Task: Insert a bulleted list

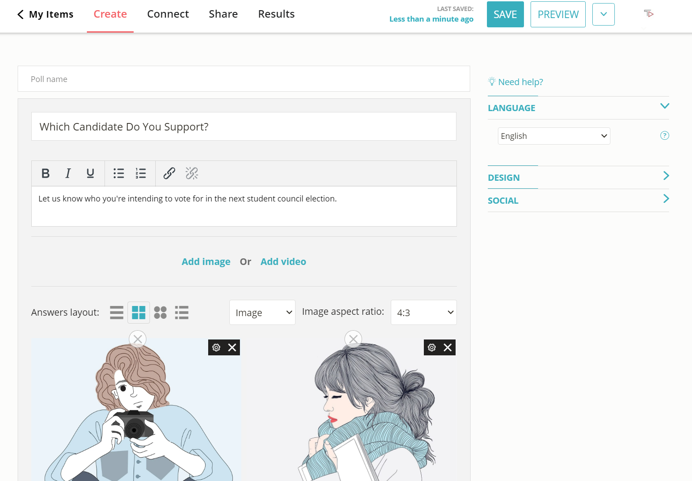Action: 119,173
